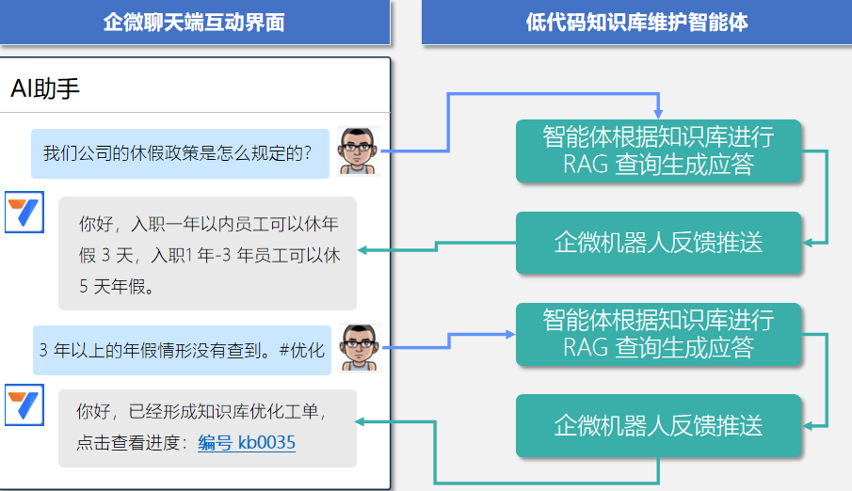Click the 企微机器人反馈推送 box feeding the annual leave reply
The width and height of the screenshot is (852, 491).
[x=658, y=243]
